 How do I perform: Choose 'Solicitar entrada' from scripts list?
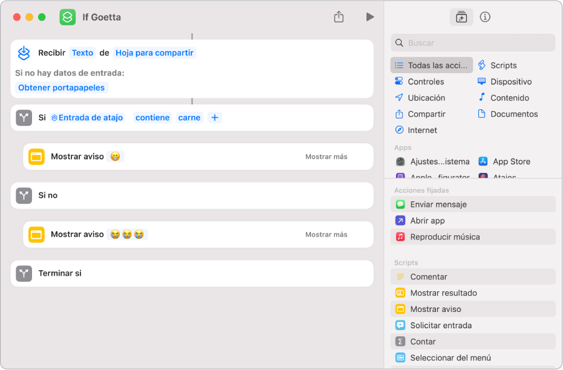point(440,325)
